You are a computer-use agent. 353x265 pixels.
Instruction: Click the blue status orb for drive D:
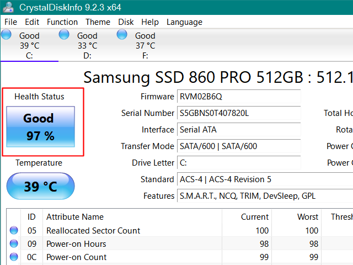click(x=64, y=34)
